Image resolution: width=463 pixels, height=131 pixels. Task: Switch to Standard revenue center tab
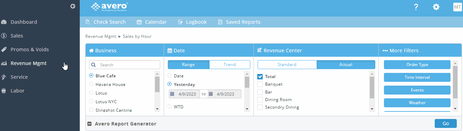pos(287,65)
